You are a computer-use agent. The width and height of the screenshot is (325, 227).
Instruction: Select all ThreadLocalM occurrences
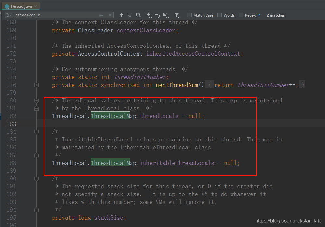tap(166, 15)
